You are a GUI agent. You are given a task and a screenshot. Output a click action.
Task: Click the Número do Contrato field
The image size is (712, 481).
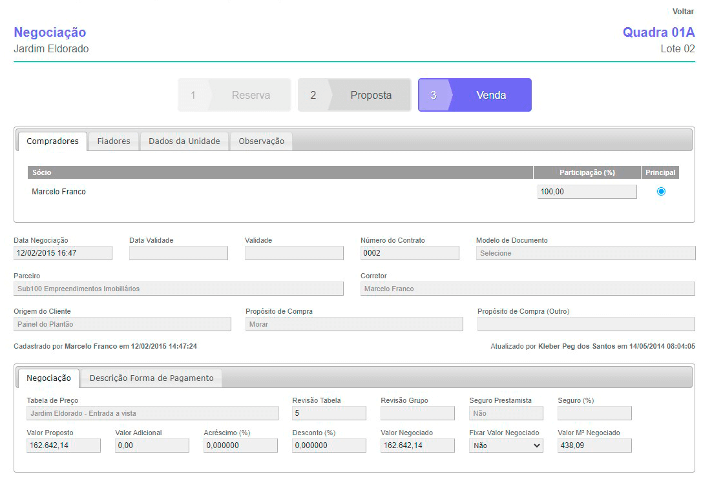(x=410, y=253)
